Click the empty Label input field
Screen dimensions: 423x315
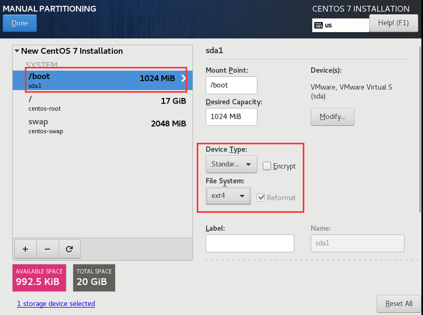point(250,243)
